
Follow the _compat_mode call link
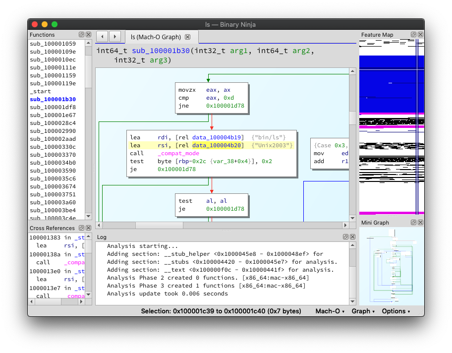click(178, 154)
